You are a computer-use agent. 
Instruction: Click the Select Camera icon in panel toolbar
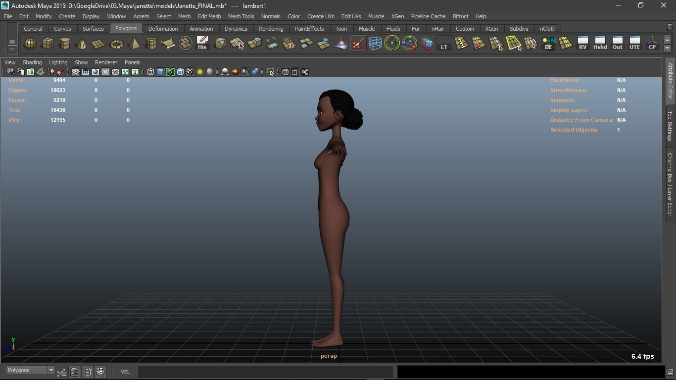click(x=10, y=72)
